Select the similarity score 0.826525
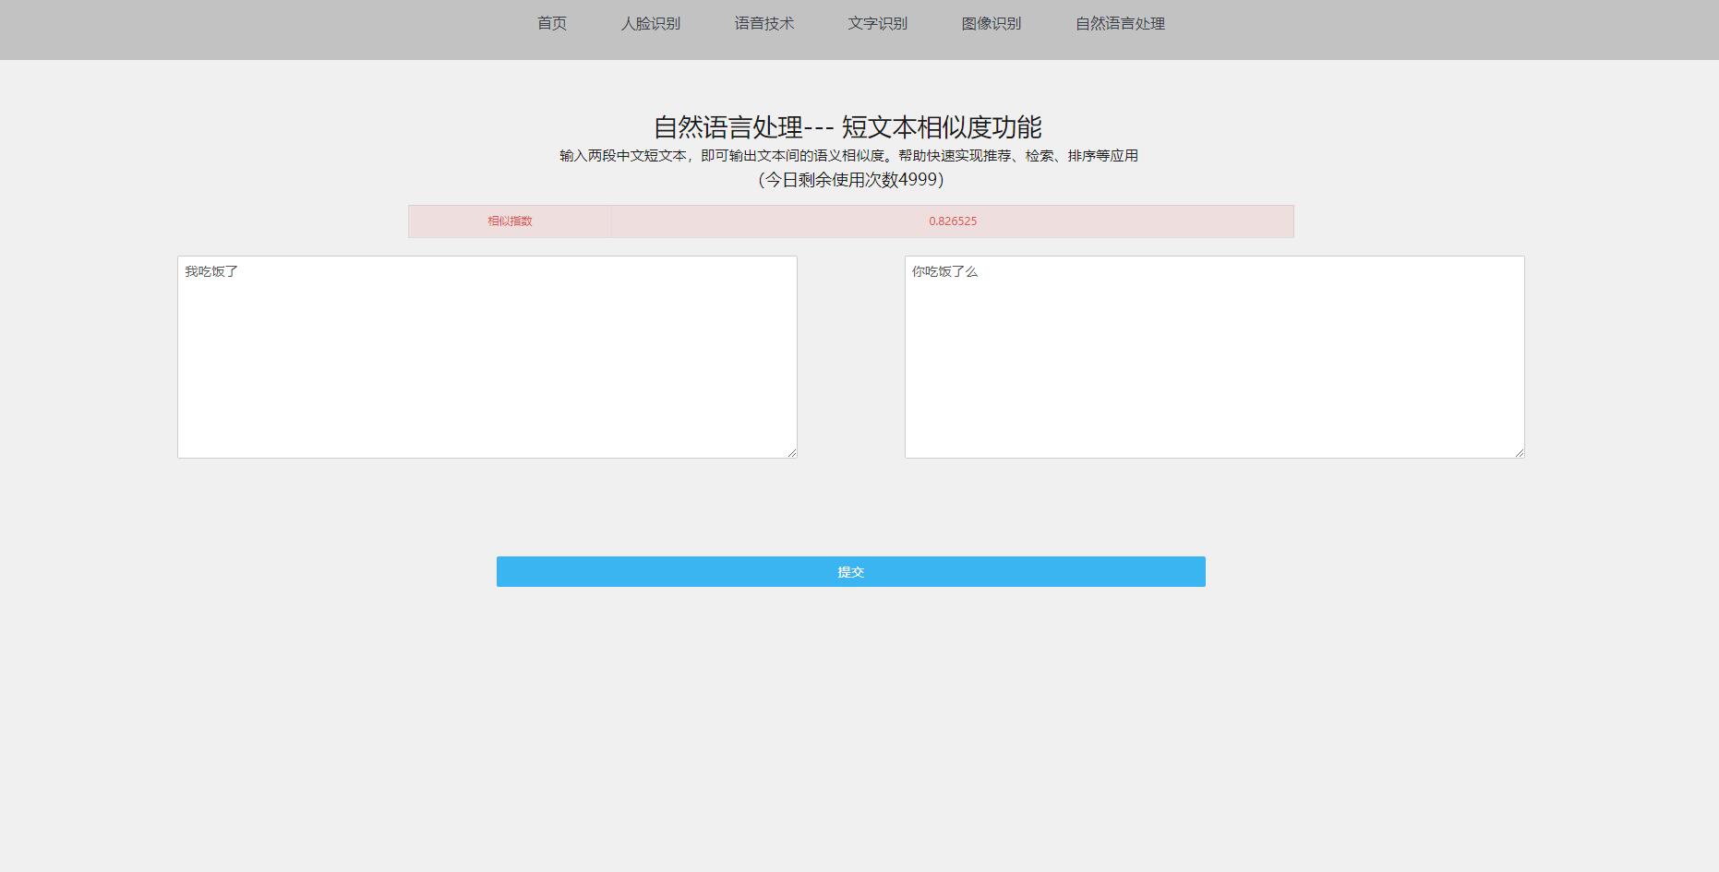This screenshot has width=1719, height=872. click(952, 221)
